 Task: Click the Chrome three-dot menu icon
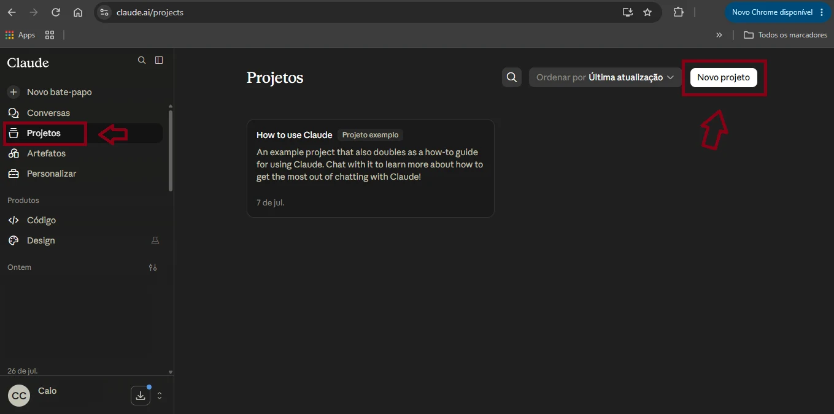point(822,12)
